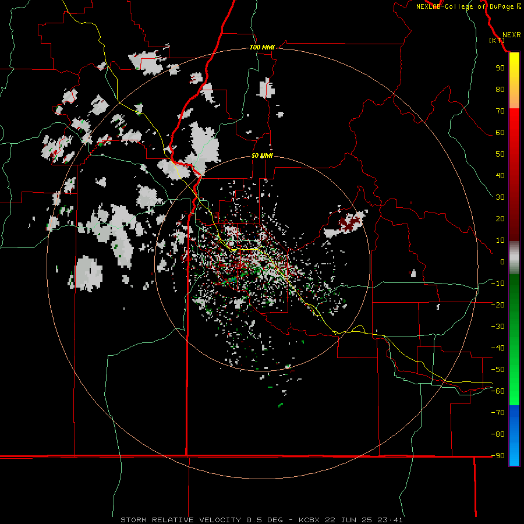Click the KCBX radar station identifier
The image size is (524, 524).
[x=309, y=520]
